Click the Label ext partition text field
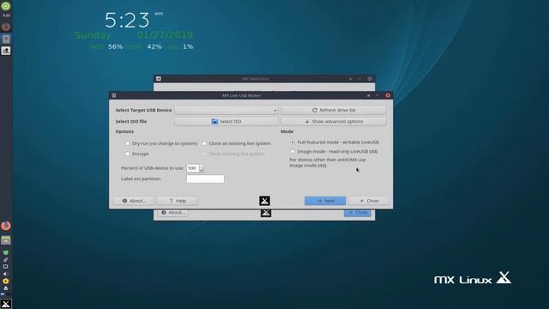 (205, 179)
